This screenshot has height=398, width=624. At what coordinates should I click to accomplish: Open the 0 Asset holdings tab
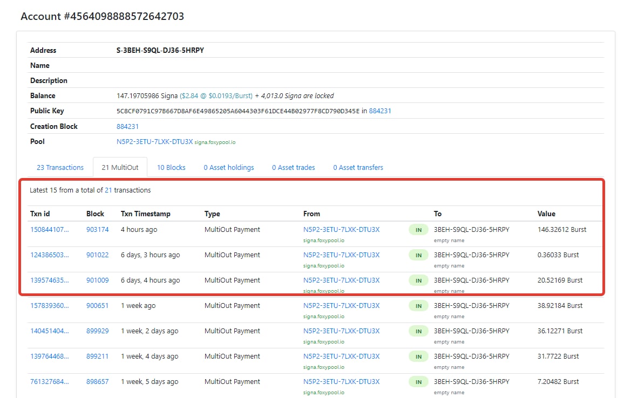tap(228, 167)
